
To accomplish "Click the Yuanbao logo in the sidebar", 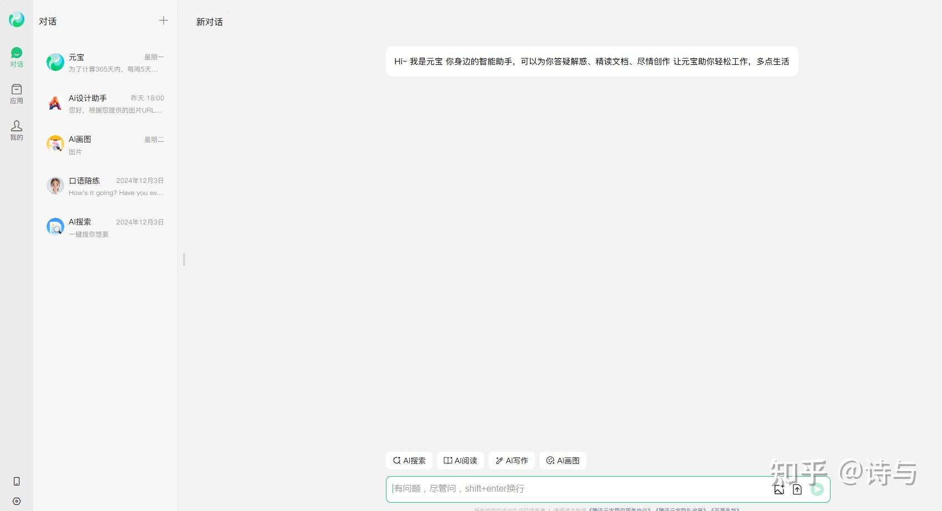I will (17, 20).
